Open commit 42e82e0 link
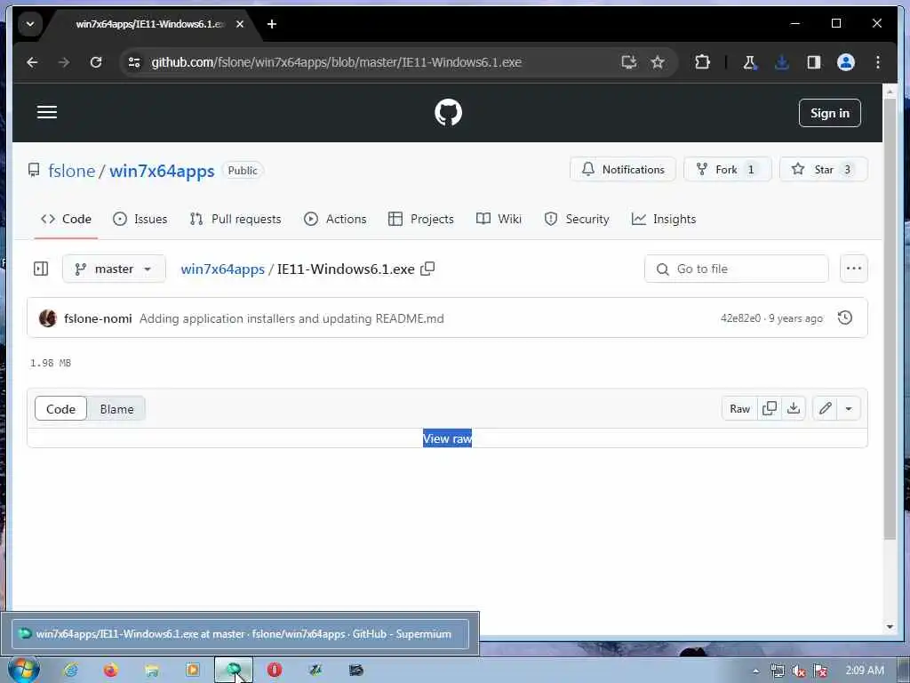The width and height of the screenshot is (910, 683). coord(740,318)
